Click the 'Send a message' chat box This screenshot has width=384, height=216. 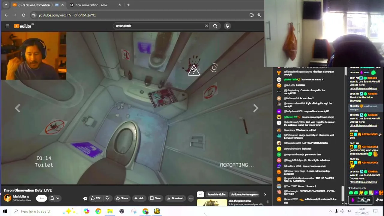pos(360,200)
